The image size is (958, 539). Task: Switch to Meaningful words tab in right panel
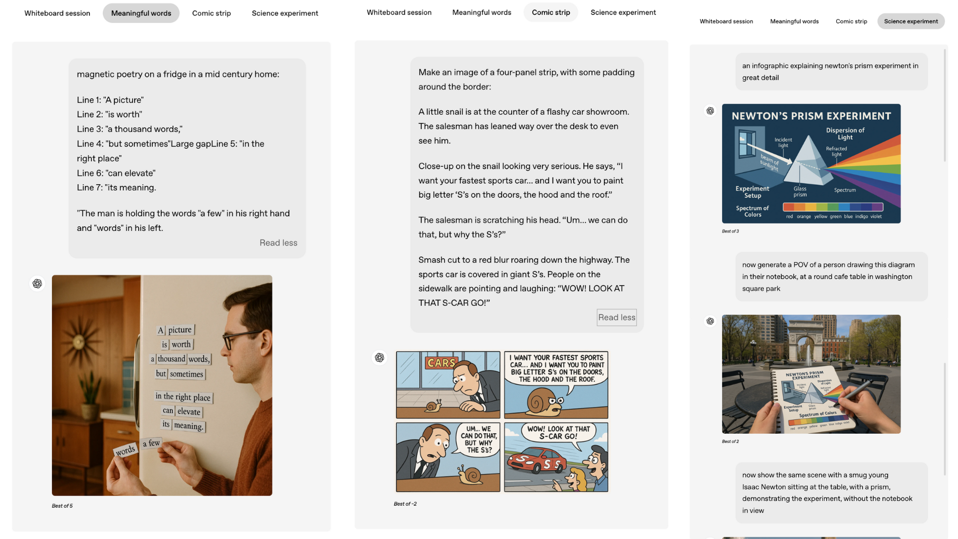pyautogui.click(x=794, y=21)
